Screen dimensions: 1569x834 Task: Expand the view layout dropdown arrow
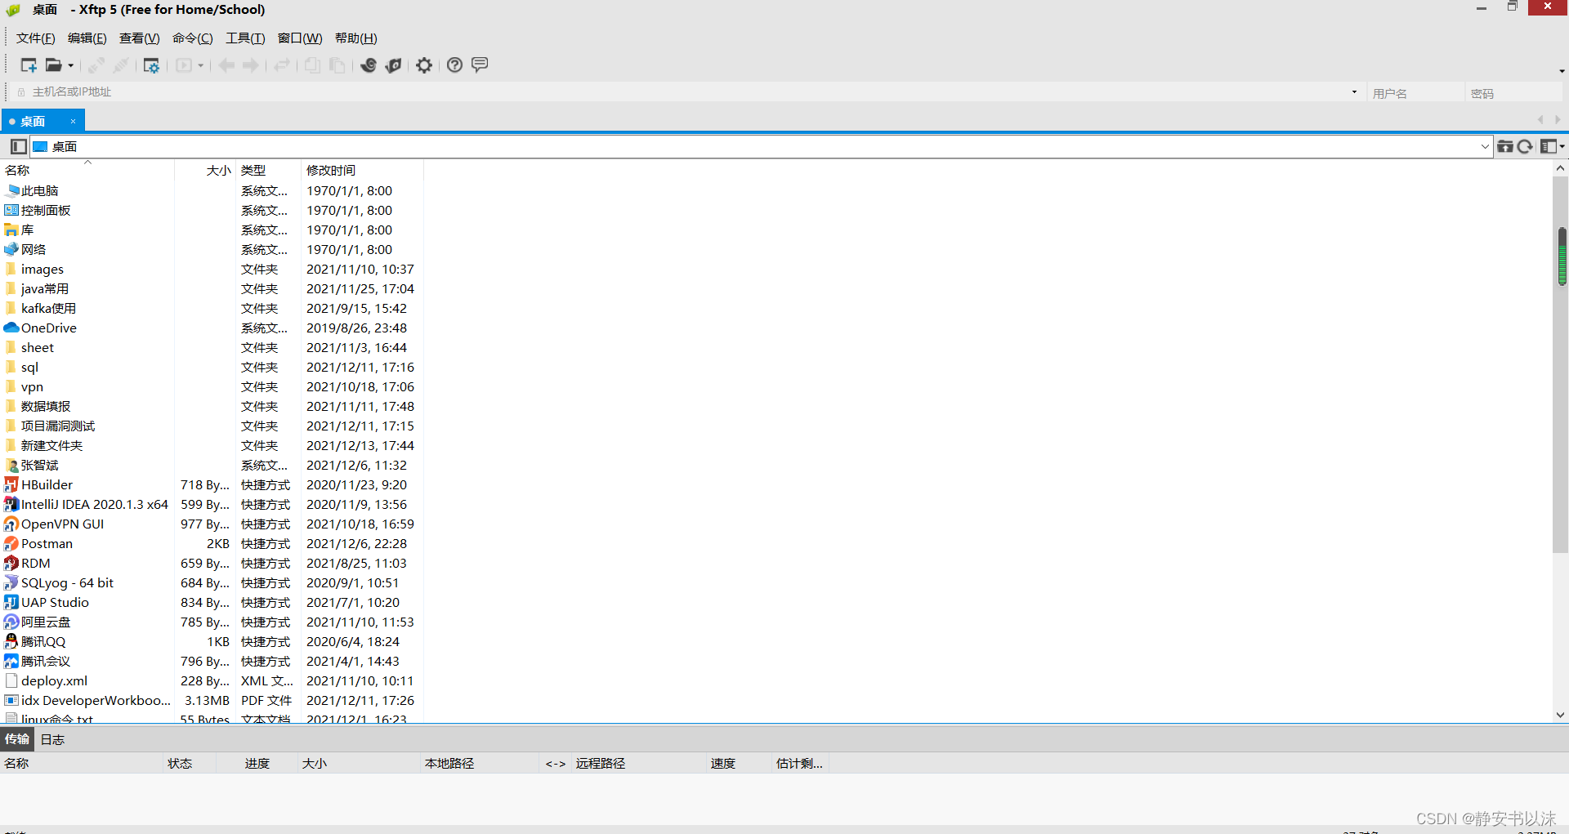pyautogui.click(x=1562, y=146)
